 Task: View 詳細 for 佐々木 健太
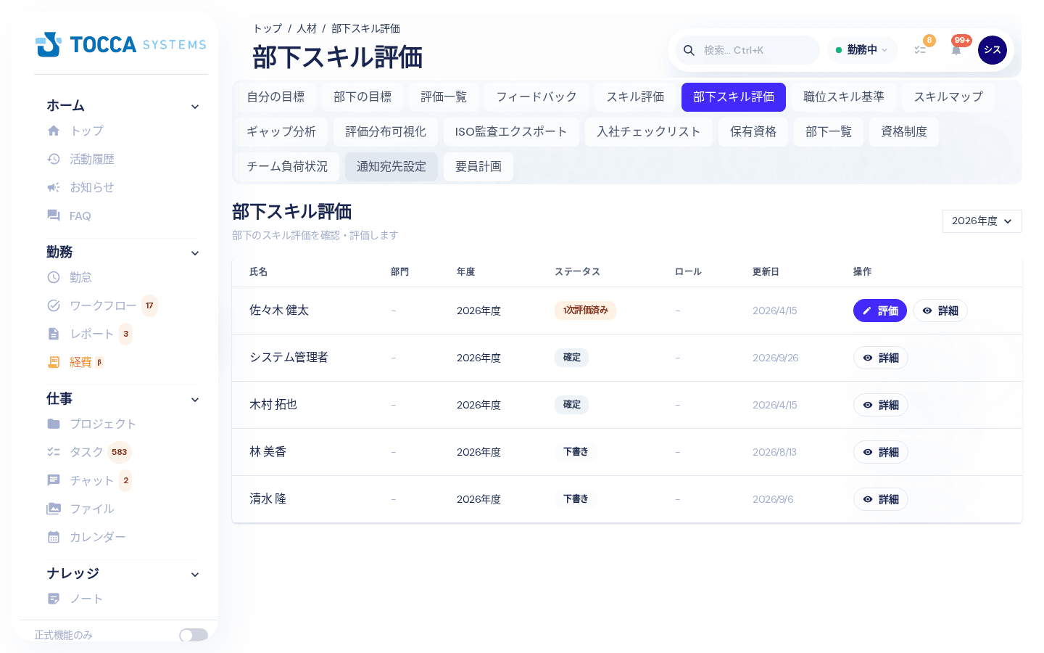tap(940, 311)
